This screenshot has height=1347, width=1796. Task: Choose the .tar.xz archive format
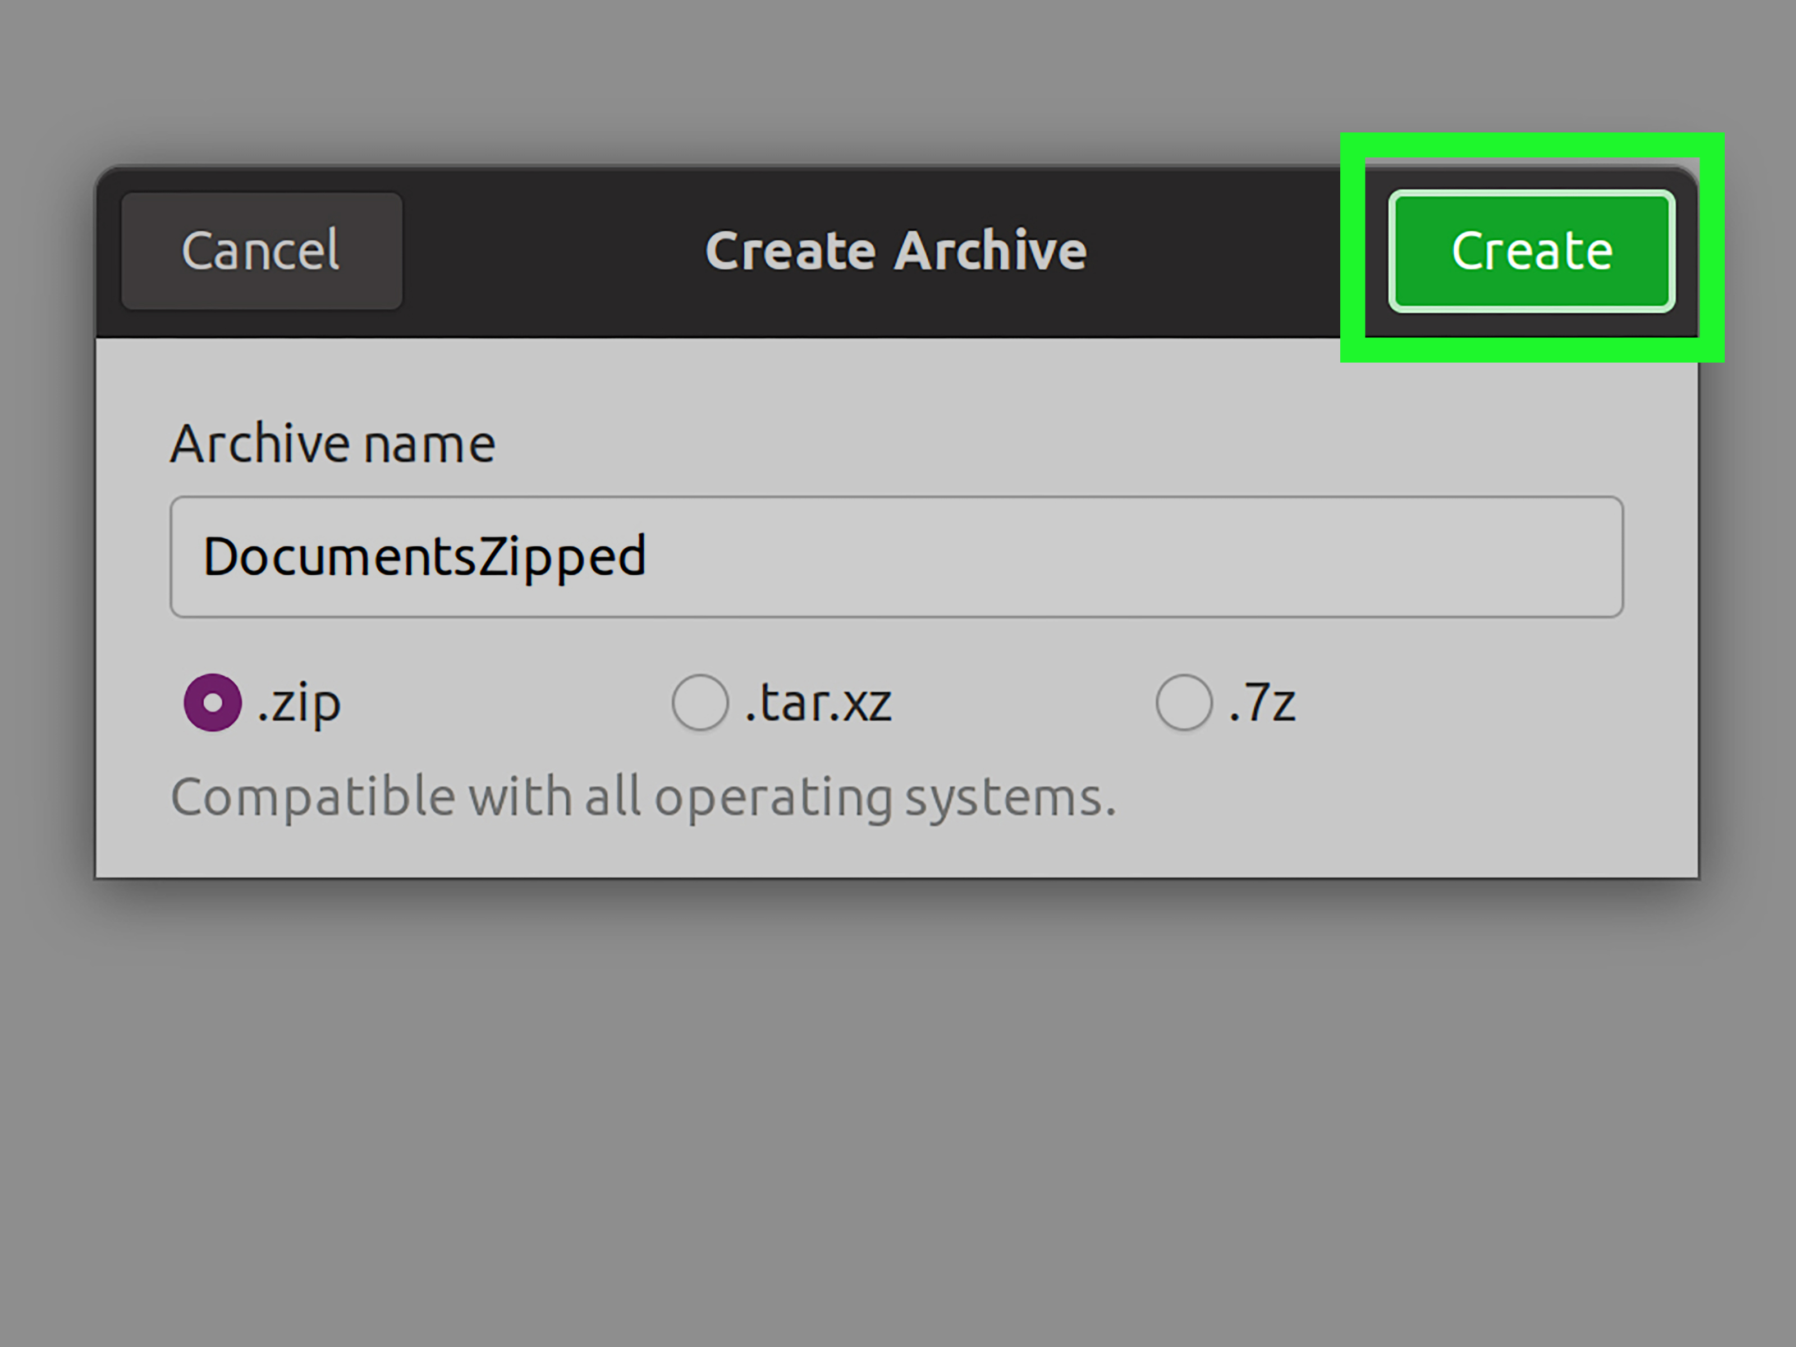point(700,703)
